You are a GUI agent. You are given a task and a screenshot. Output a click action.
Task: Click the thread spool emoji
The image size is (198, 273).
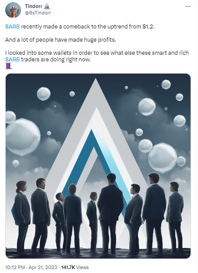9,66
